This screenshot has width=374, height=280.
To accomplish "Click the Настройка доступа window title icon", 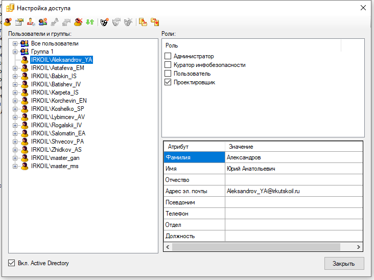I will tap(10, 8).
